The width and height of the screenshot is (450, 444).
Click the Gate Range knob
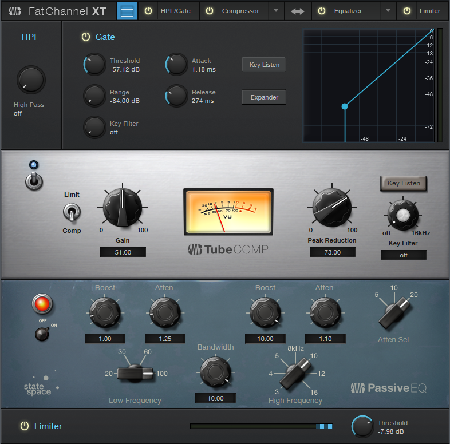[x=94, y=96]
